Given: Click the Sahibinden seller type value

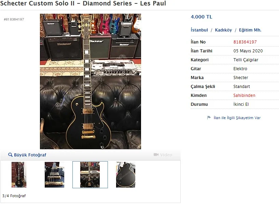Looking at the screenshot, I should 244,95.
